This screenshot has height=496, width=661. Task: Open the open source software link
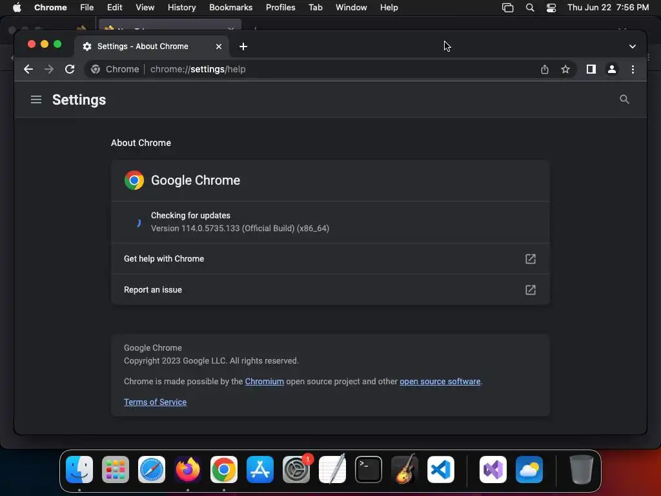coord(440,381)
